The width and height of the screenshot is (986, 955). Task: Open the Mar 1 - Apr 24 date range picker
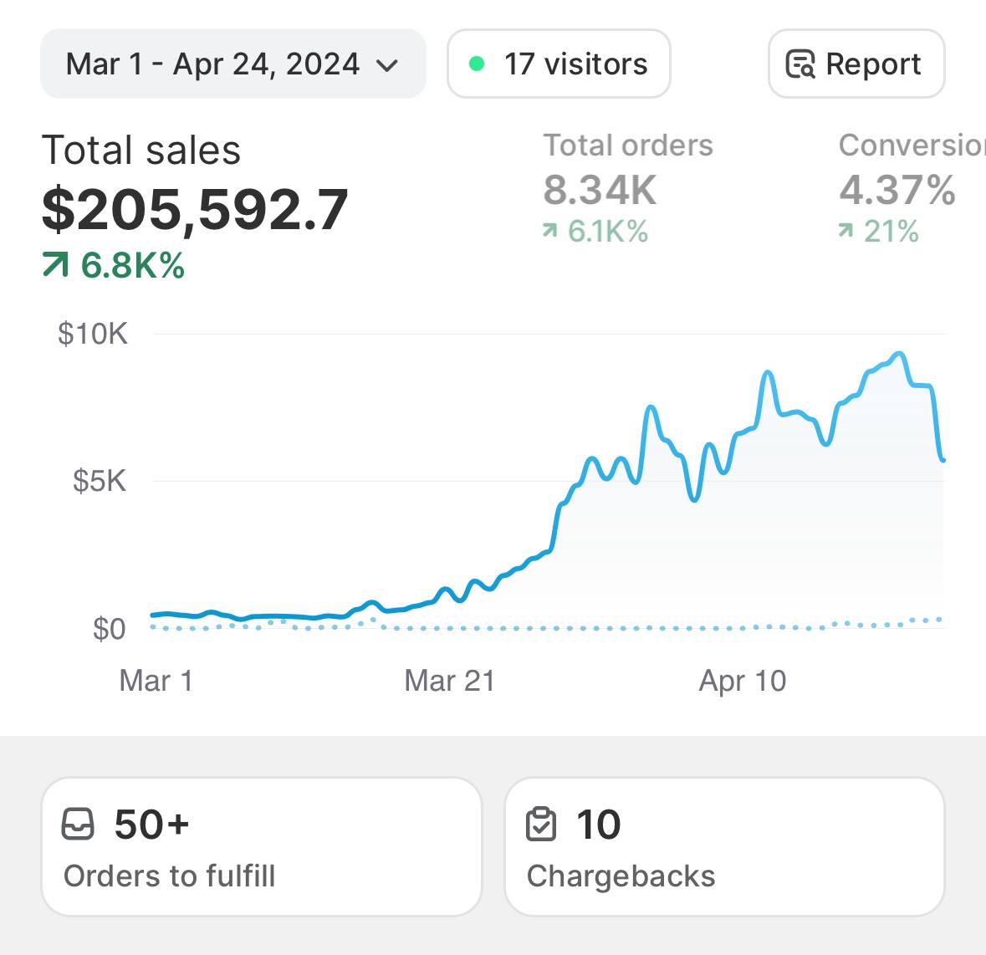click(x=212, y=64)
